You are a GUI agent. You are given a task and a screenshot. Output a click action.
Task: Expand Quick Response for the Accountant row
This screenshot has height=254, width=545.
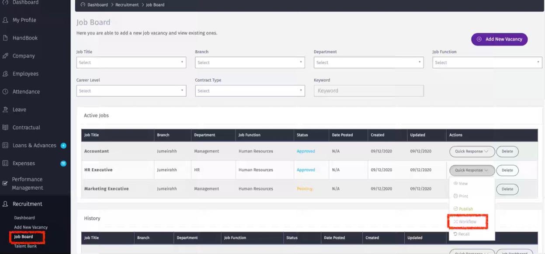pos(471,152)
